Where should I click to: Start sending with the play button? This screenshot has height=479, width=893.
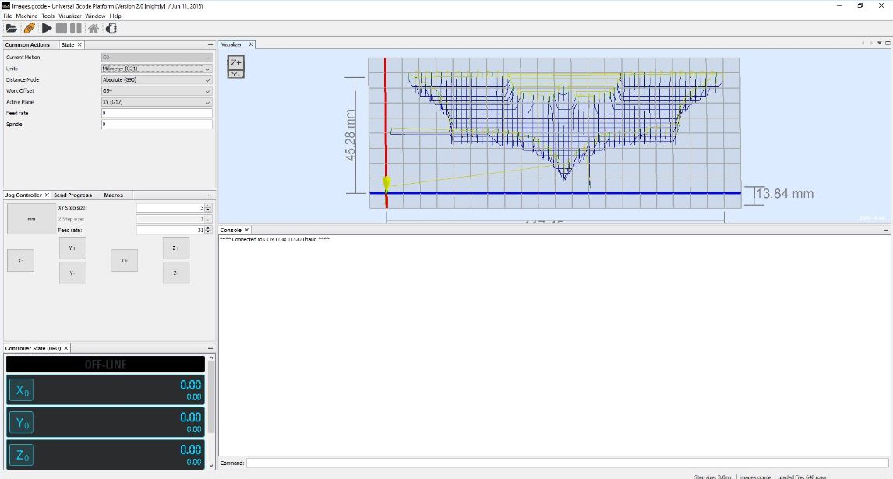[x=47, y=28]
